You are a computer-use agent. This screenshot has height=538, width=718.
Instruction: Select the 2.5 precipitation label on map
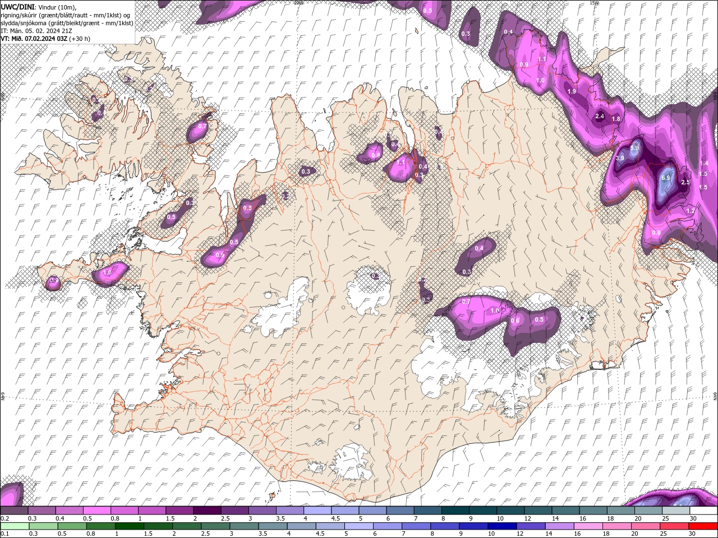point(685,183)
